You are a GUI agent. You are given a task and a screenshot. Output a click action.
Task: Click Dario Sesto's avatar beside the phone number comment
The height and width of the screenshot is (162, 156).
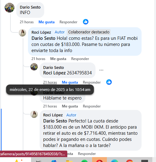(x=34, y=67)
